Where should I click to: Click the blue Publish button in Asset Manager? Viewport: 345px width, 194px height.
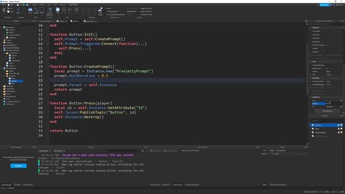pos(18,166)
